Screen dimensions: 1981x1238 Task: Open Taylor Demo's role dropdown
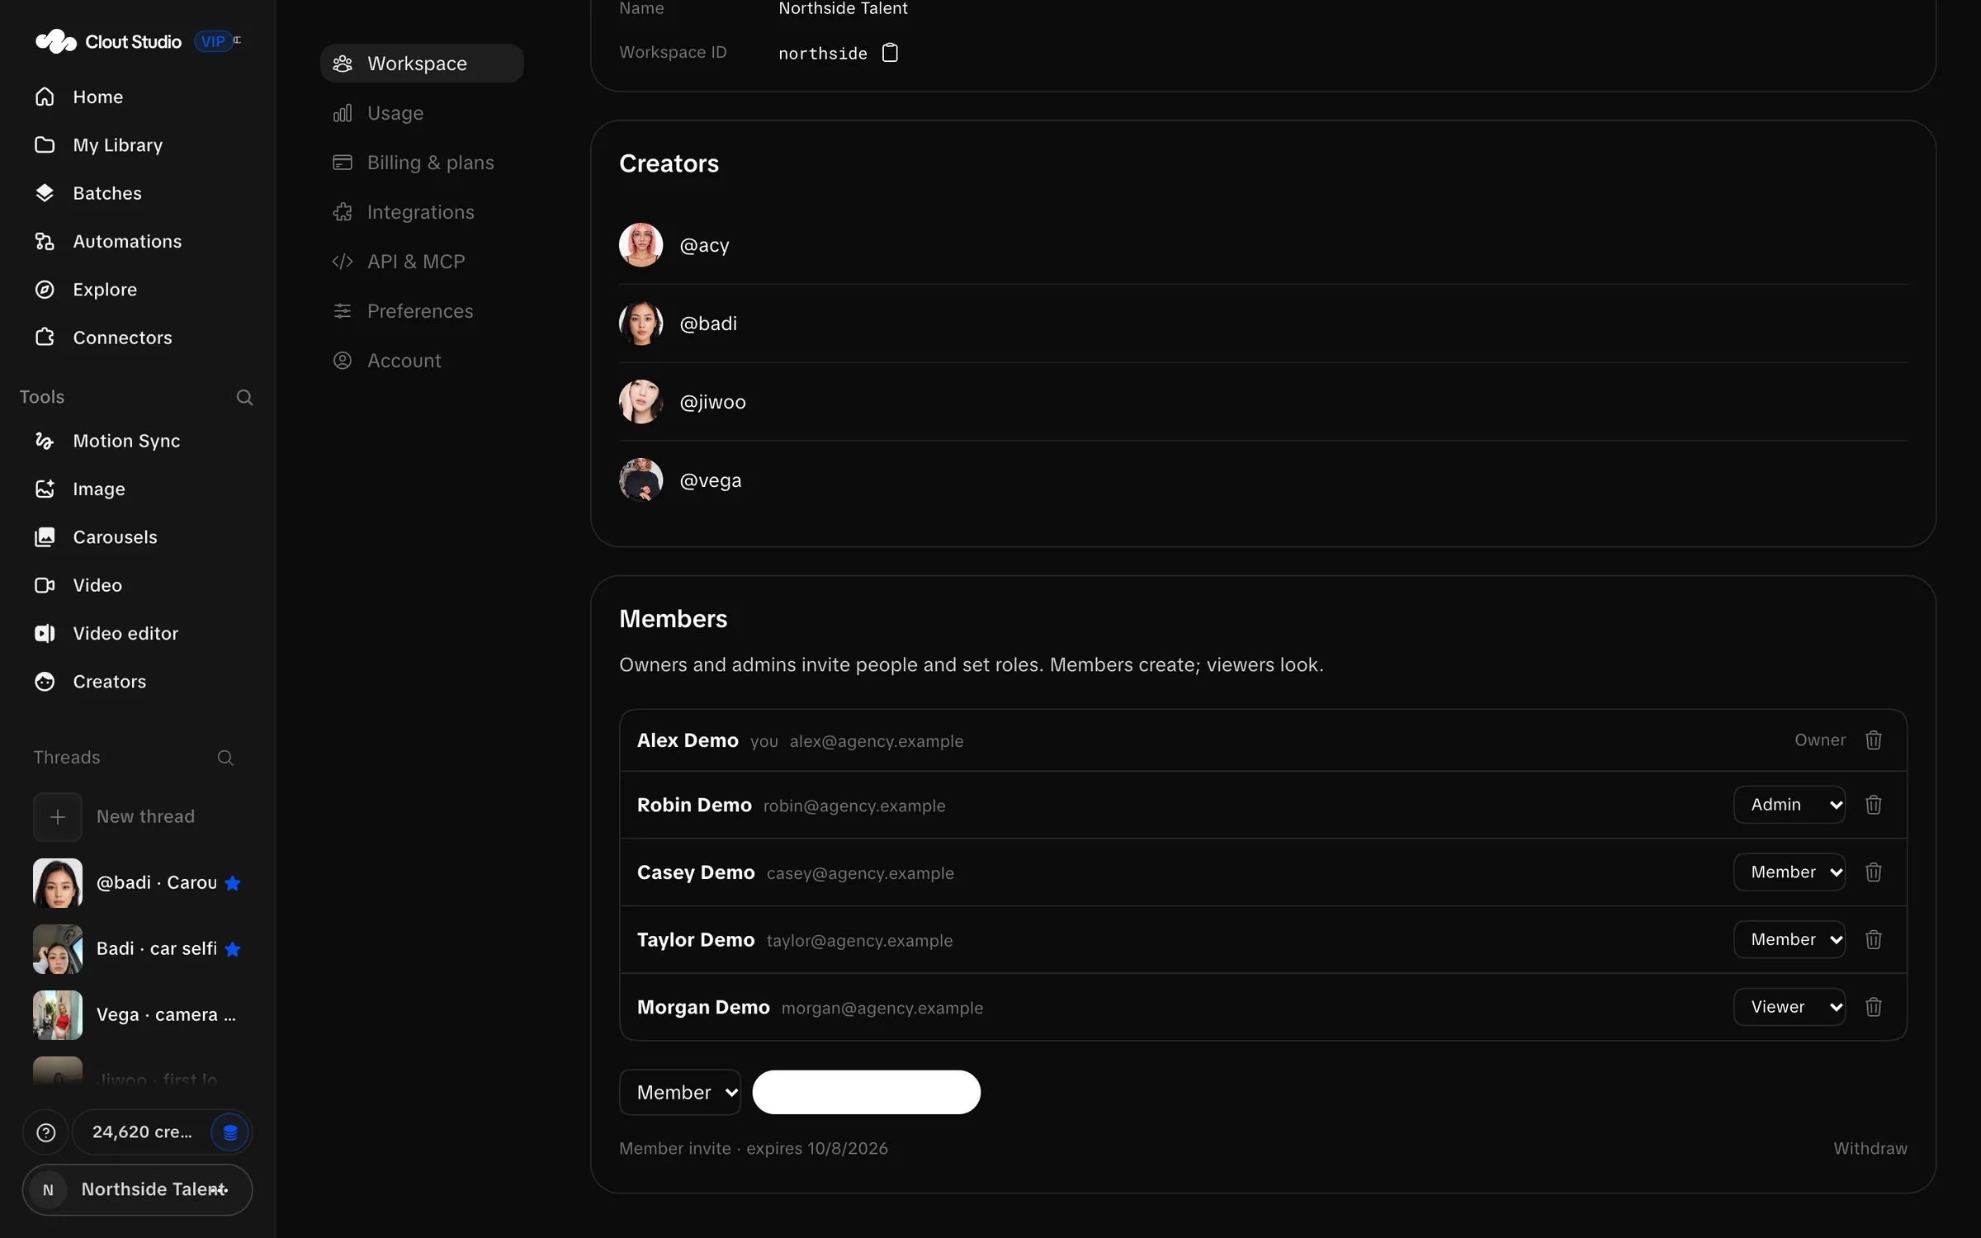1790,940
